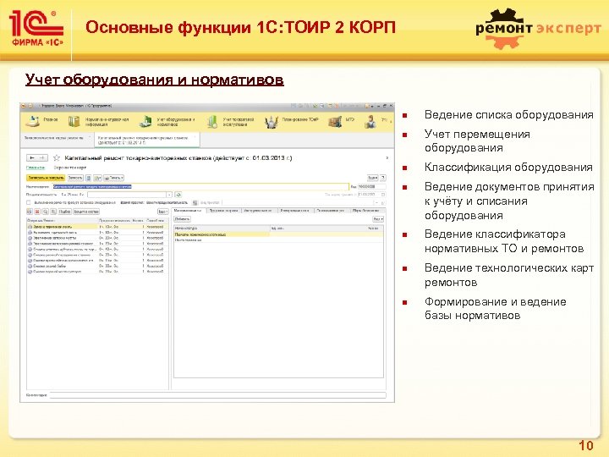Screen dimensions: 609x457
Task: Open the fourth cost tab after Инструменты
Action: [x=295, y=210]
